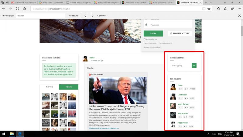Click the members search Start typing field

click(x=181, y=65)
